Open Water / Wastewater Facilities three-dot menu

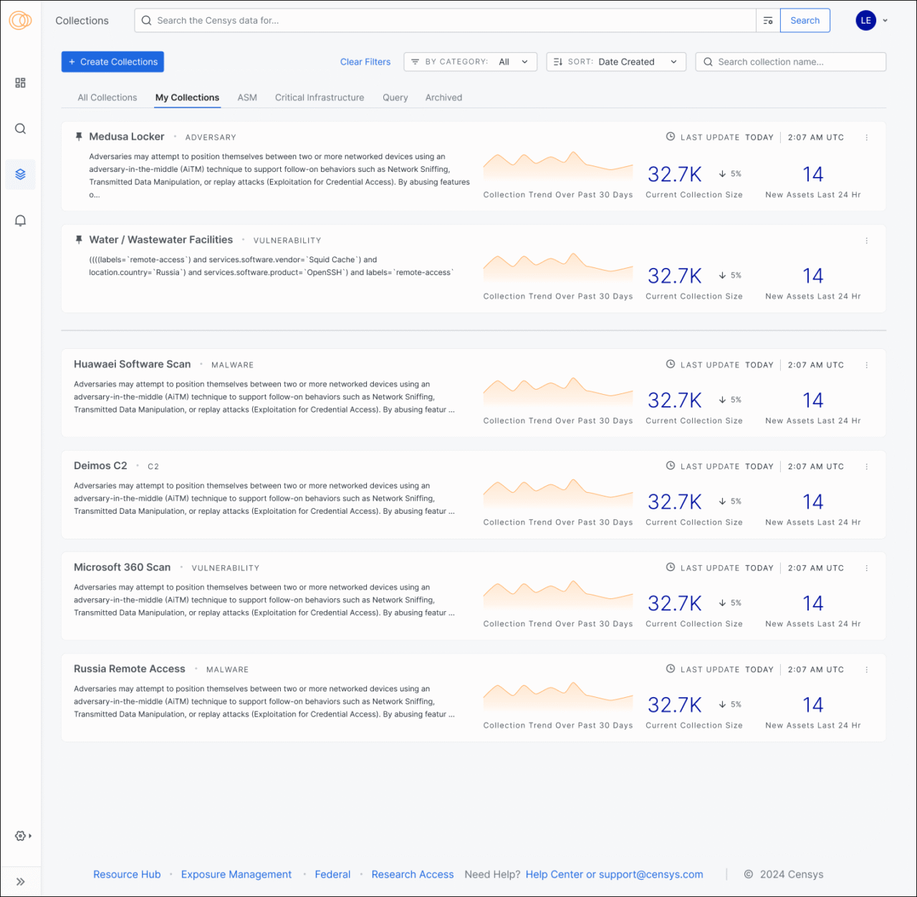tap(867, 241)
